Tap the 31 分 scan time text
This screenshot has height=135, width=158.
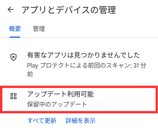point(140,65)
